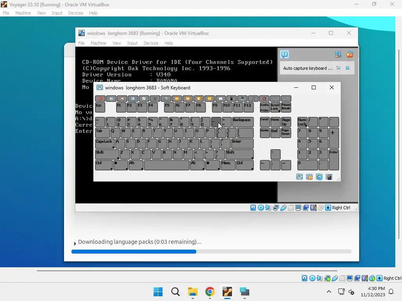This screenshot has width=402, height=301.
Task: Open Soft Keyboard layout list icon
Action: click(300, 177)
